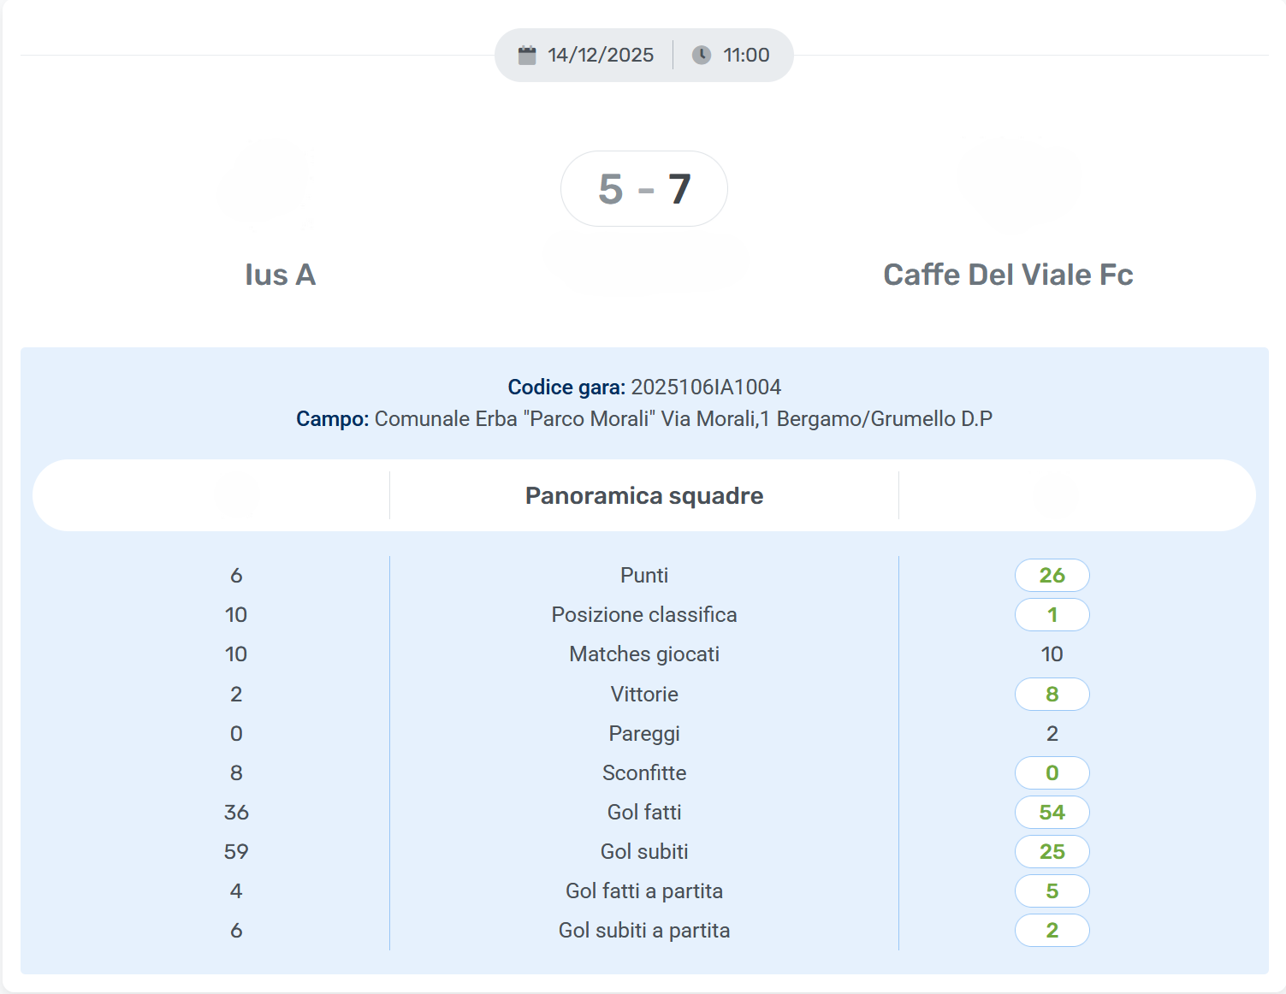Open the Ius A team name link
This screenshot has width=1286, height=994.
pos(280,275)
